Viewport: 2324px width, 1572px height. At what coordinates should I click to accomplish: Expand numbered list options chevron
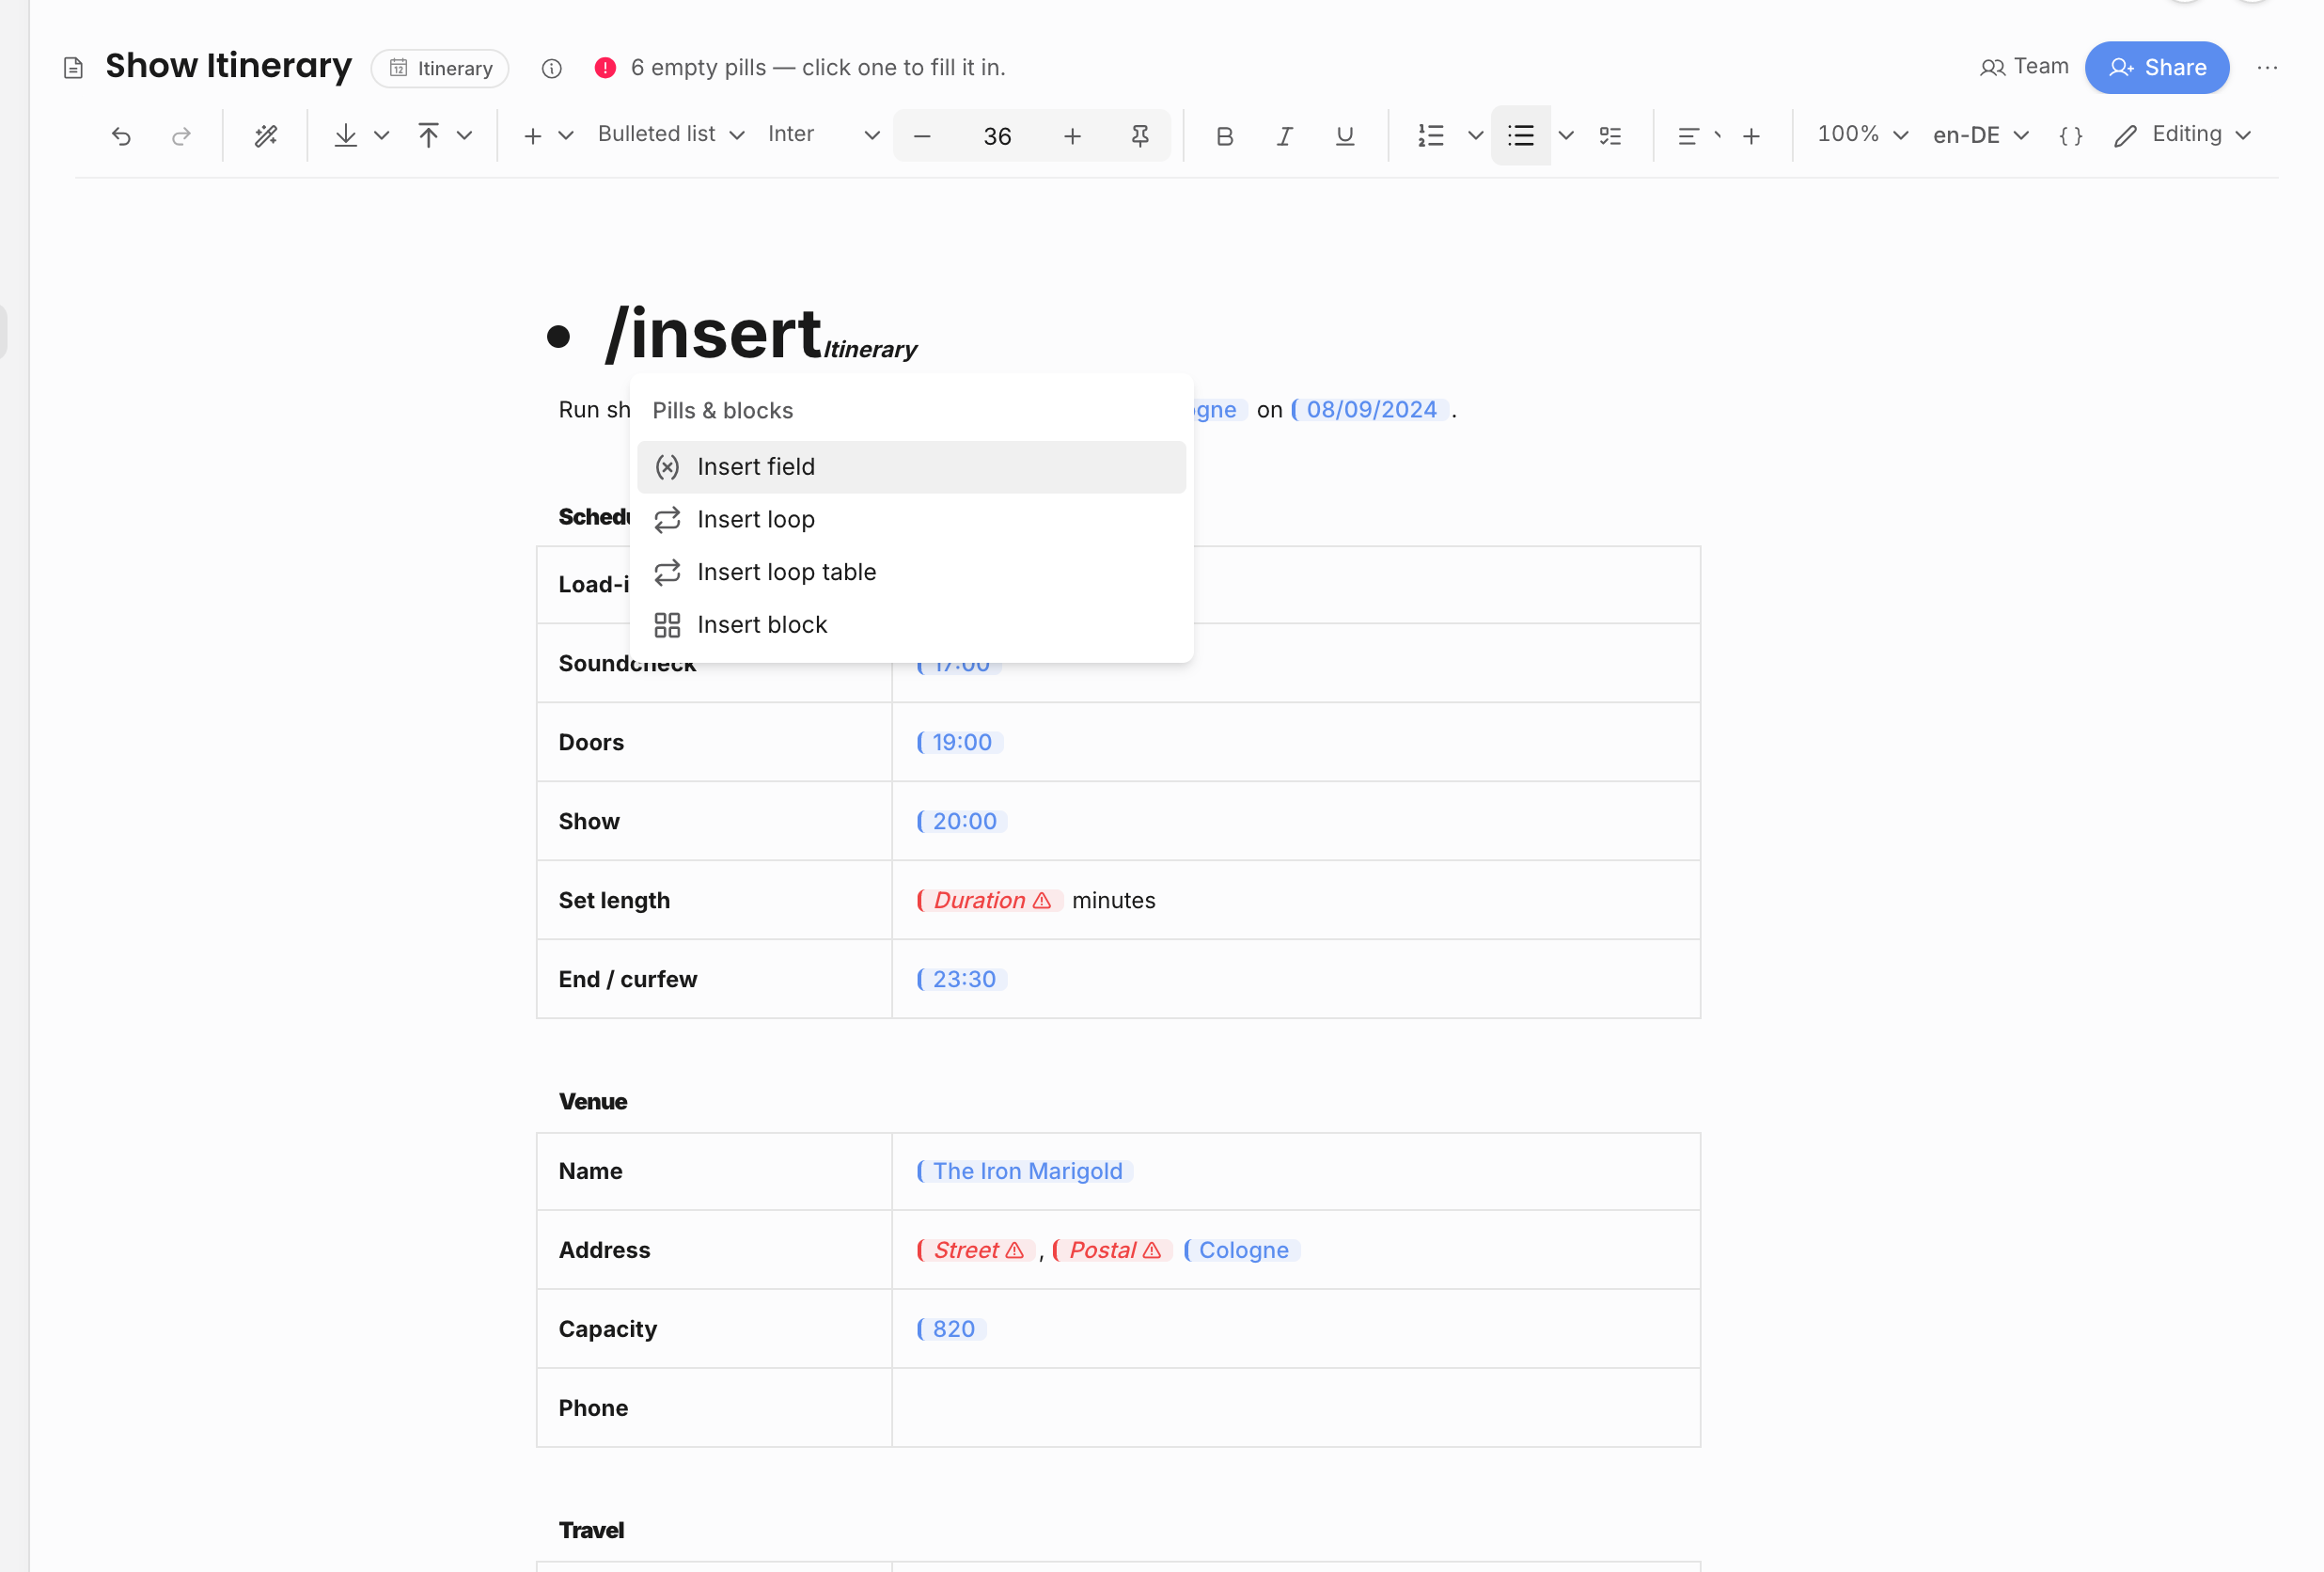[x=1475, y=135]
